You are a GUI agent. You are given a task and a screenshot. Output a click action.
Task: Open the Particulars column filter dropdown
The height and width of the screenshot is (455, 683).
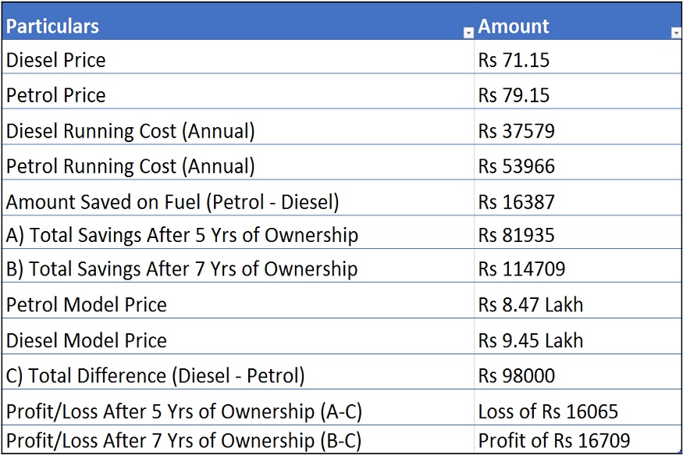[x=468, y=33]
